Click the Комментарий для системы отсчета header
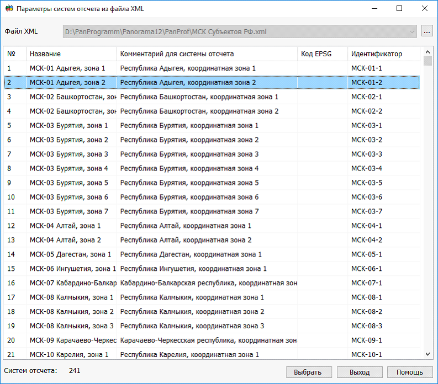The width and height of the screenshot is (438, 384). pos(207,54)
